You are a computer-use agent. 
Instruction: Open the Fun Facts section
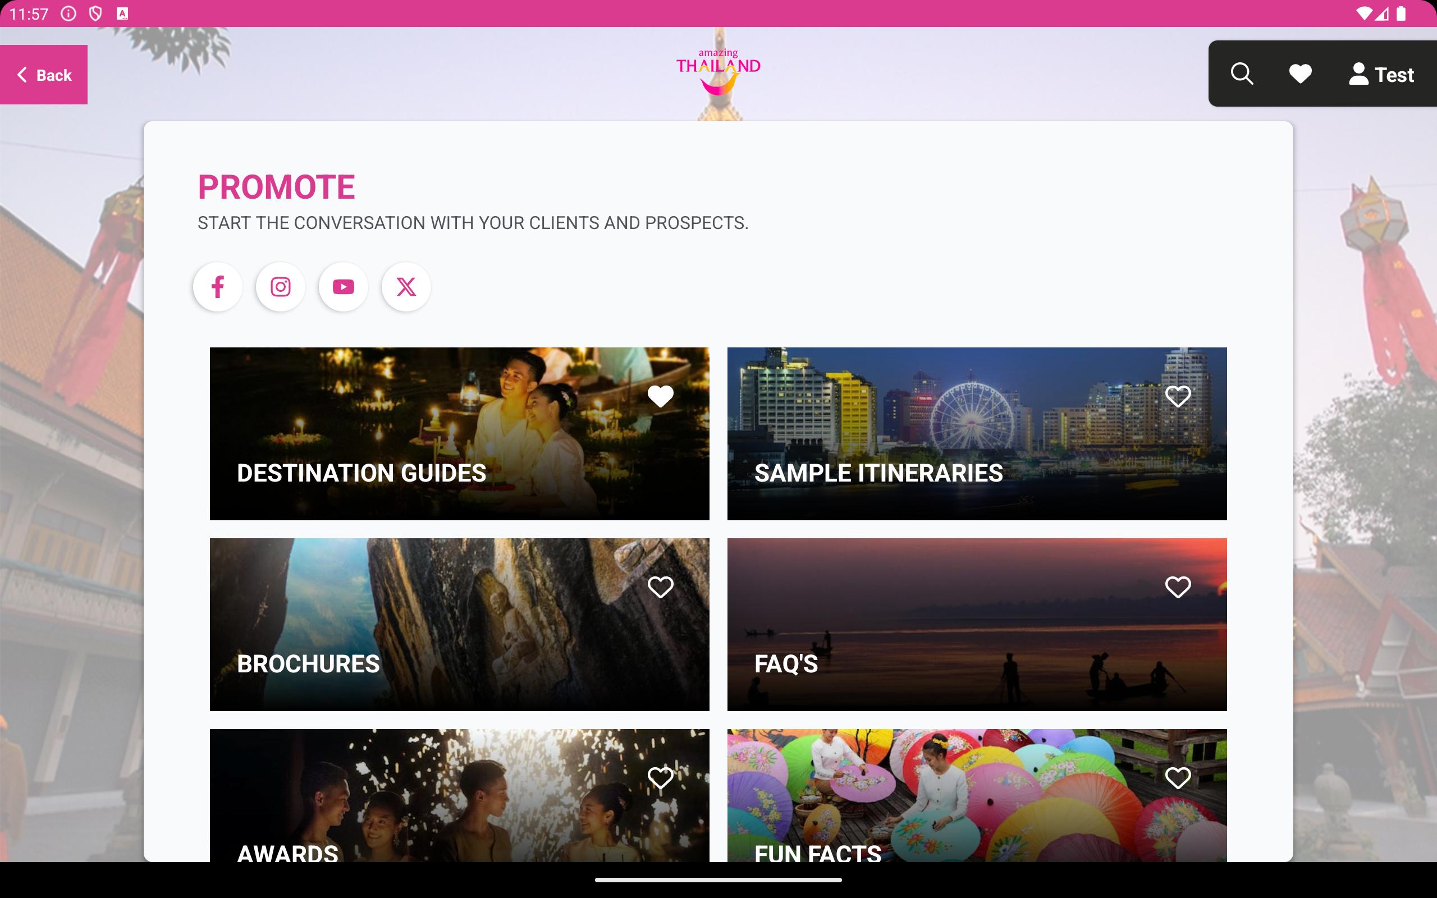(x=977, y=795)
